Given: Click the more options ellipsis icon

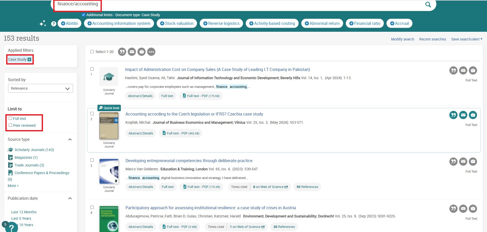Looking at the screenshot, I should [151, 52].
